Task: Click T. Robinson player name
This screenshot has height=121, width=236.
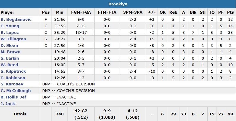Action: pos(13,78)
